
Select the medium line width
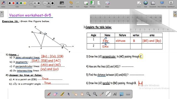point(35,3)
